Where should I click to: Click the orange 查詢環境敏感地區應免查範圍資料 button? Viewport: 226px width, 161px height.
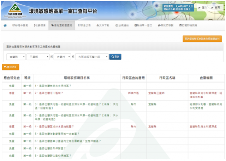point(202,38)
